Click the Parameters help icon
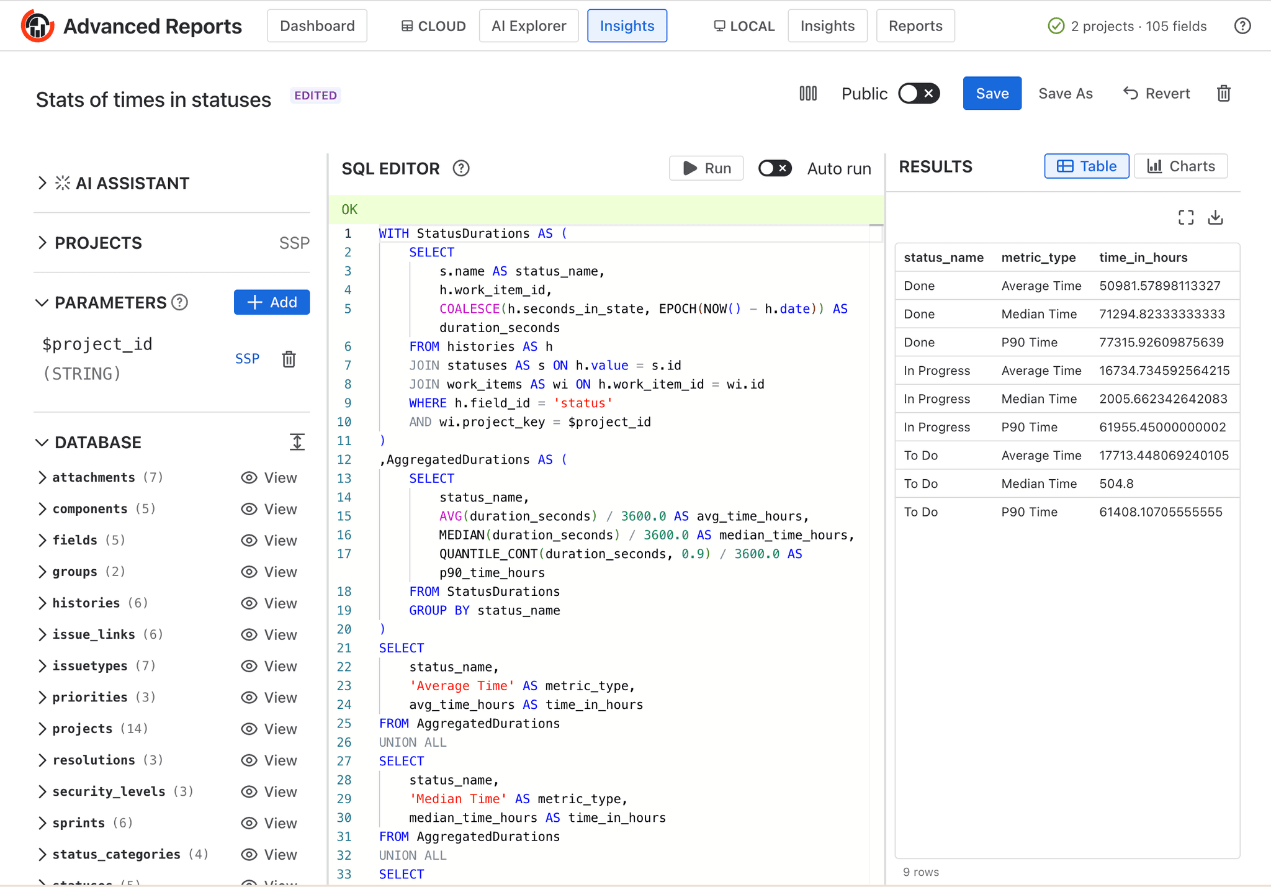The image size is (1271, 887). coord(179,302)
